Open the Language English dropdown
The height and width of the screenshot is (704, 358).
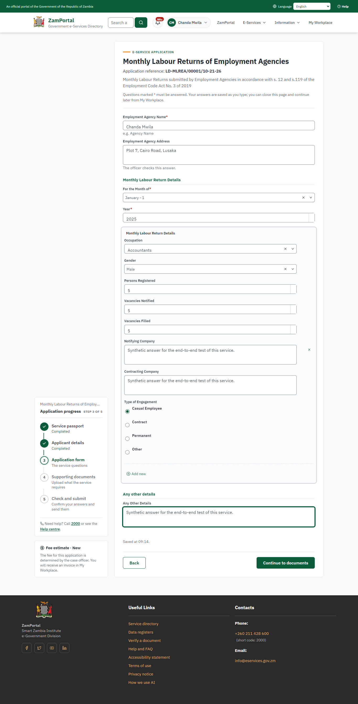pos(312,6)
